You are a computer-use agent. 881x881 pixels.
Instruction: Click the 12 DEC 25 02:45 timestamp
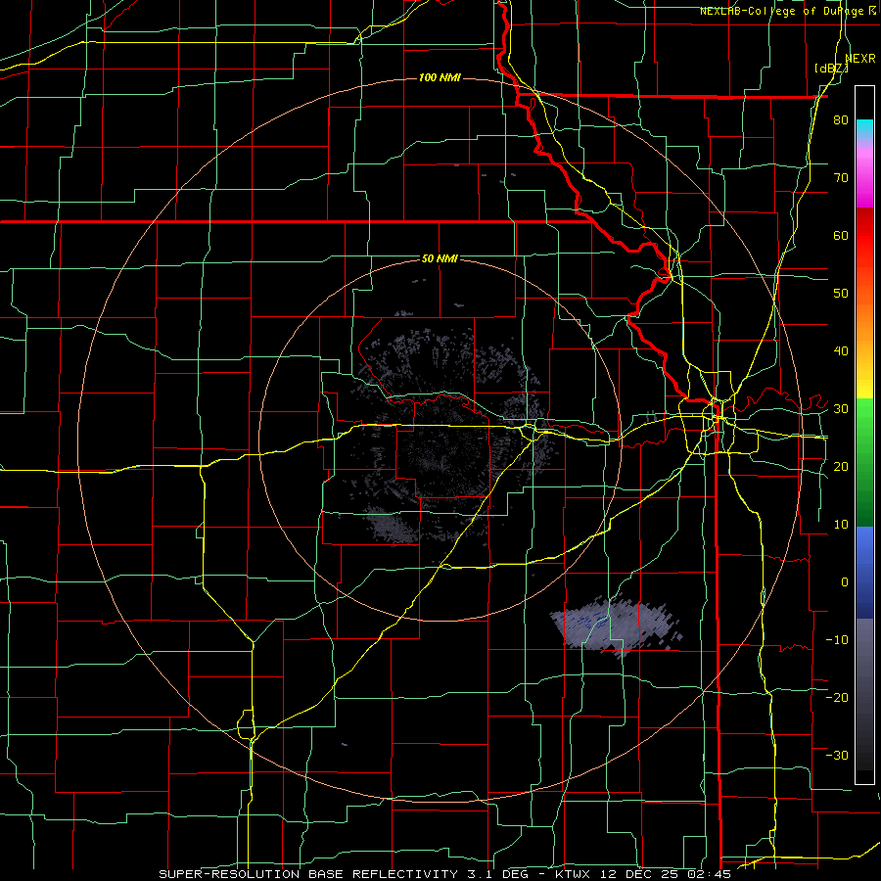pyautogui.click(x=666, y=874)
